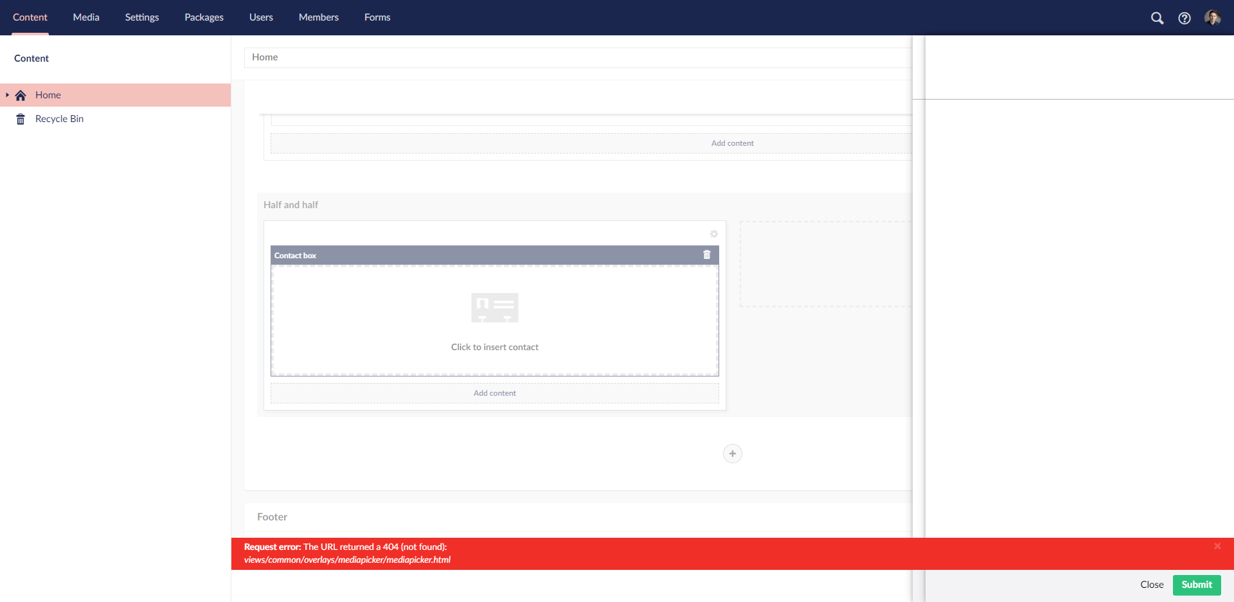Expand the Home content node

pos(7,95)
